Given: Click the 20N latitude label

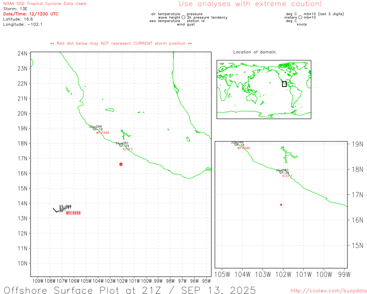Looking at the screenshot, I should [22, 113].
